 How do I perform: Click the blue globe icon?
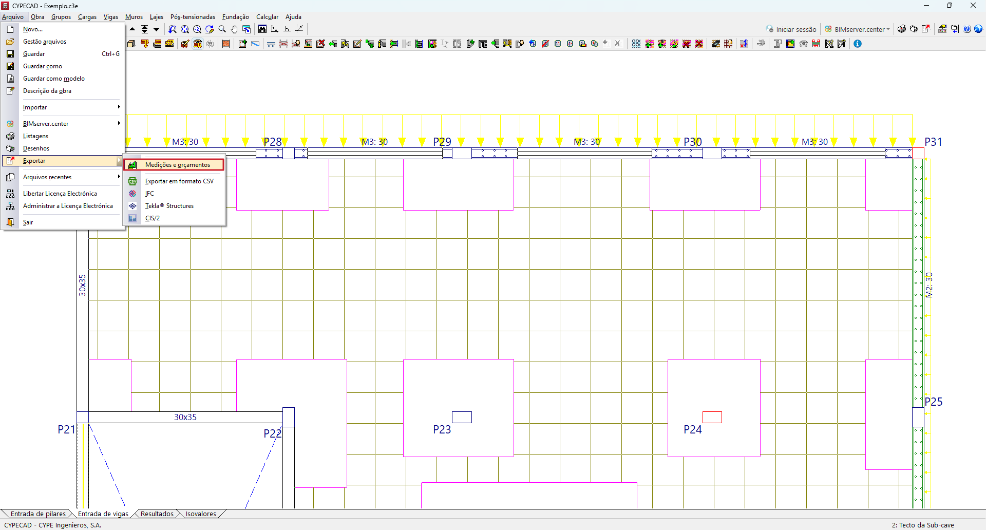coord(978,29)
